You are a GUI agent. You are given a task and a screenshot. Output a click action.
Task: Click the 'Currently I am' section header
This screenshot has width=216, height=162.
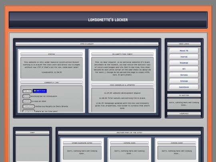pyautogui.click(x=52, y=82)
